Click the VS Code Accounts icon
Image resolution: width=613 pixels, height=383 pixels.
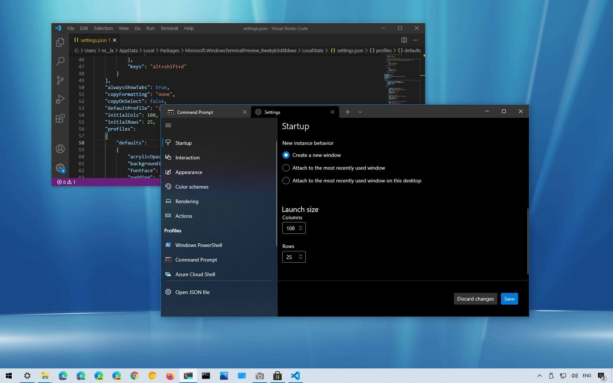(60, 149)
